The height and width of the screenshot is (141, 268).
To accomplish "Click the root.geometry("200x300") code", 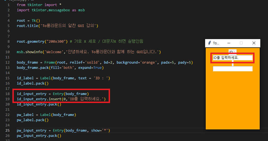I will (42, 42).
